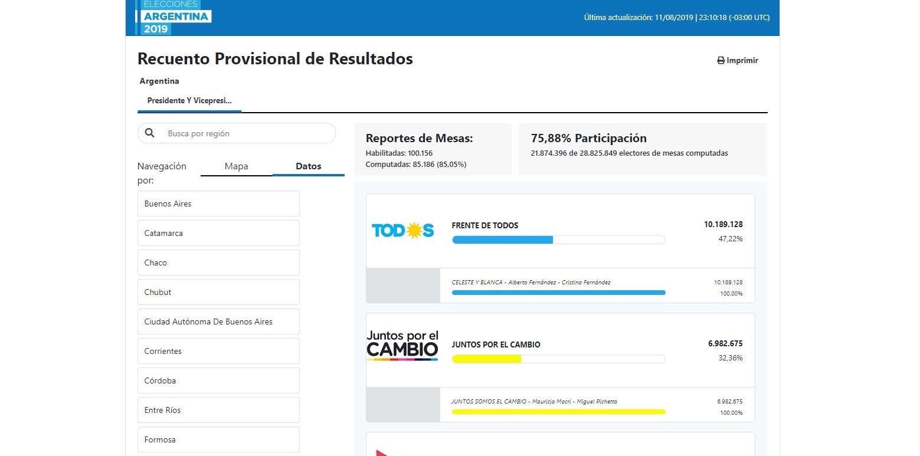This screenshot has width=920, height=456.
Task: Switch navigation to the Datos tab
Action: tap(309, 166)
